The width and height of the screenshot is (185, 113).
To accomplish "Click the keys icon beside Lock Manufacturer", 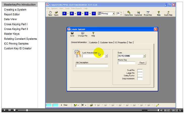I will [78, 54].
